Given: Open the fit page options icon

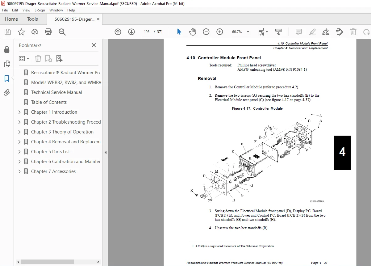Looking at the screenshot, I should (263, 32).
